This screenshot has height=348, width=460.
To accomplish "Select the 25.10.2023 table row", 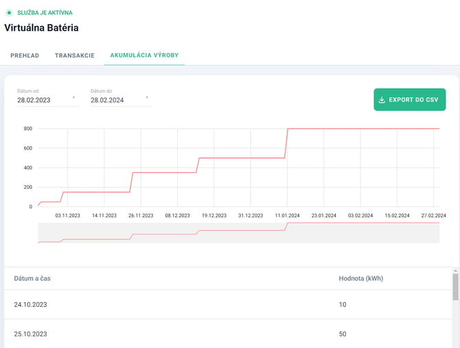I will pos(228,334).
